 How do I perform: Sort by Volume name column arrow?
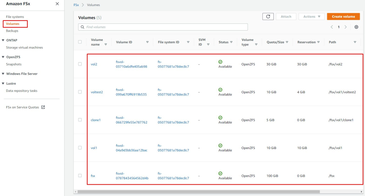pyautogui.click(x=106, y=44)
